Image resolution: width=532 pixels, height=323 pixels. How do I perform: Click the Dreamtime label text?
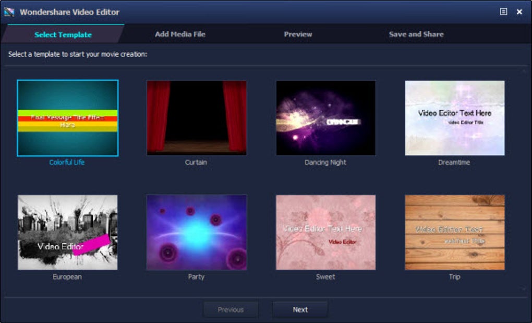(x=454, y=162)
